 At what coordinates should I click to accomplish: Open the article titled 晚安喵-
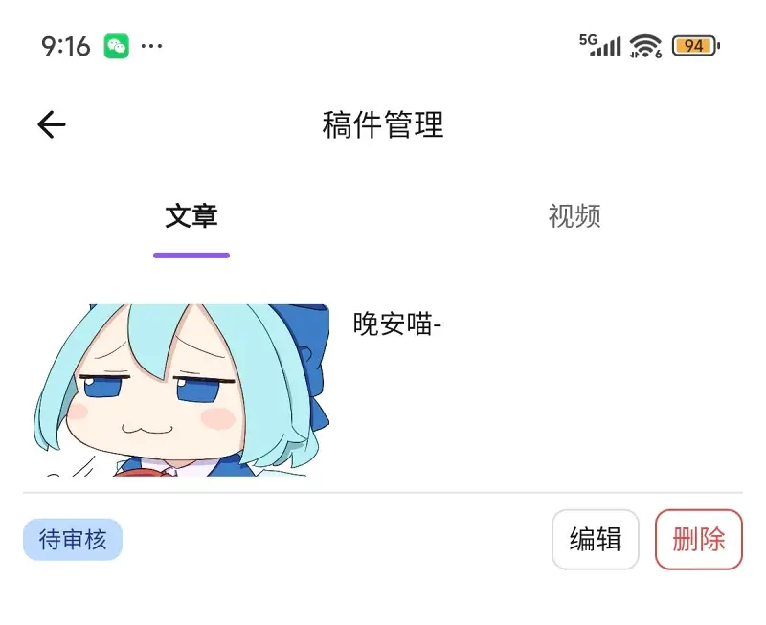tap(397, 324)
